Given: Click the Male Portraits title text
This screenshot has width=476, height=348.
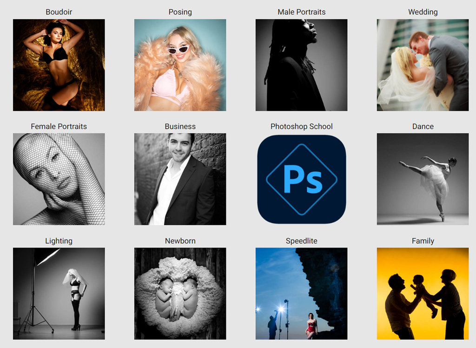Looking at the screenshot, I should (x=301, y=12).
